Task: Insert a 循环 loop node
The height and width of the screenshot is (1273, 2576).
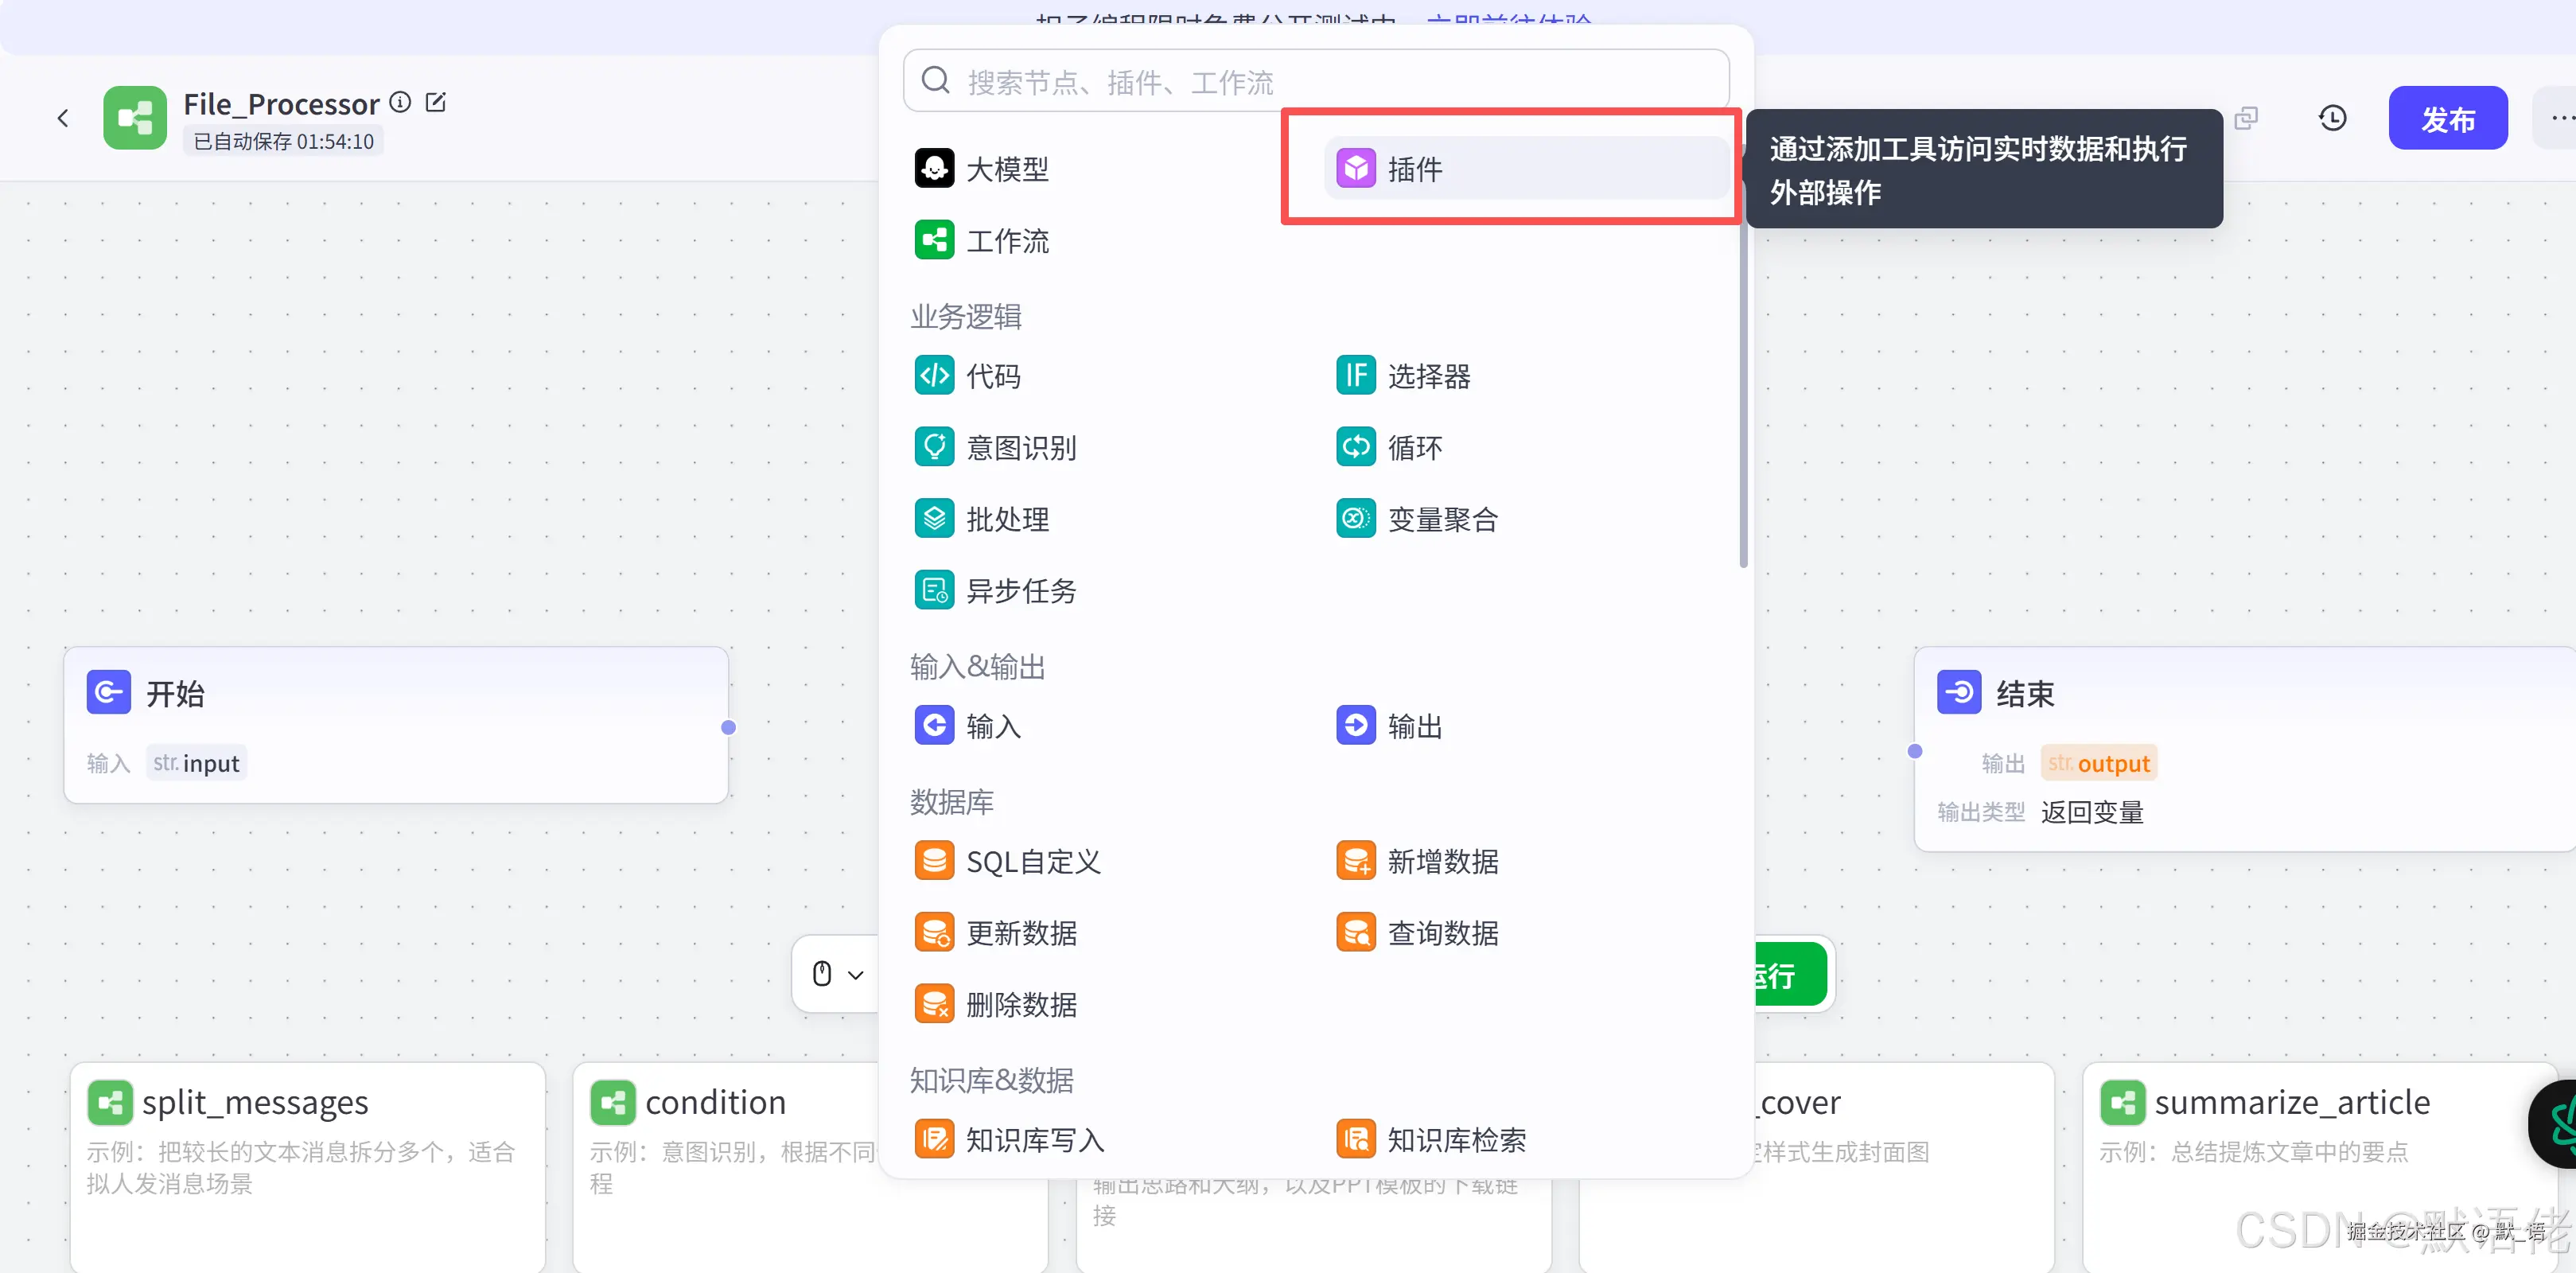Action: point(1414,447)
